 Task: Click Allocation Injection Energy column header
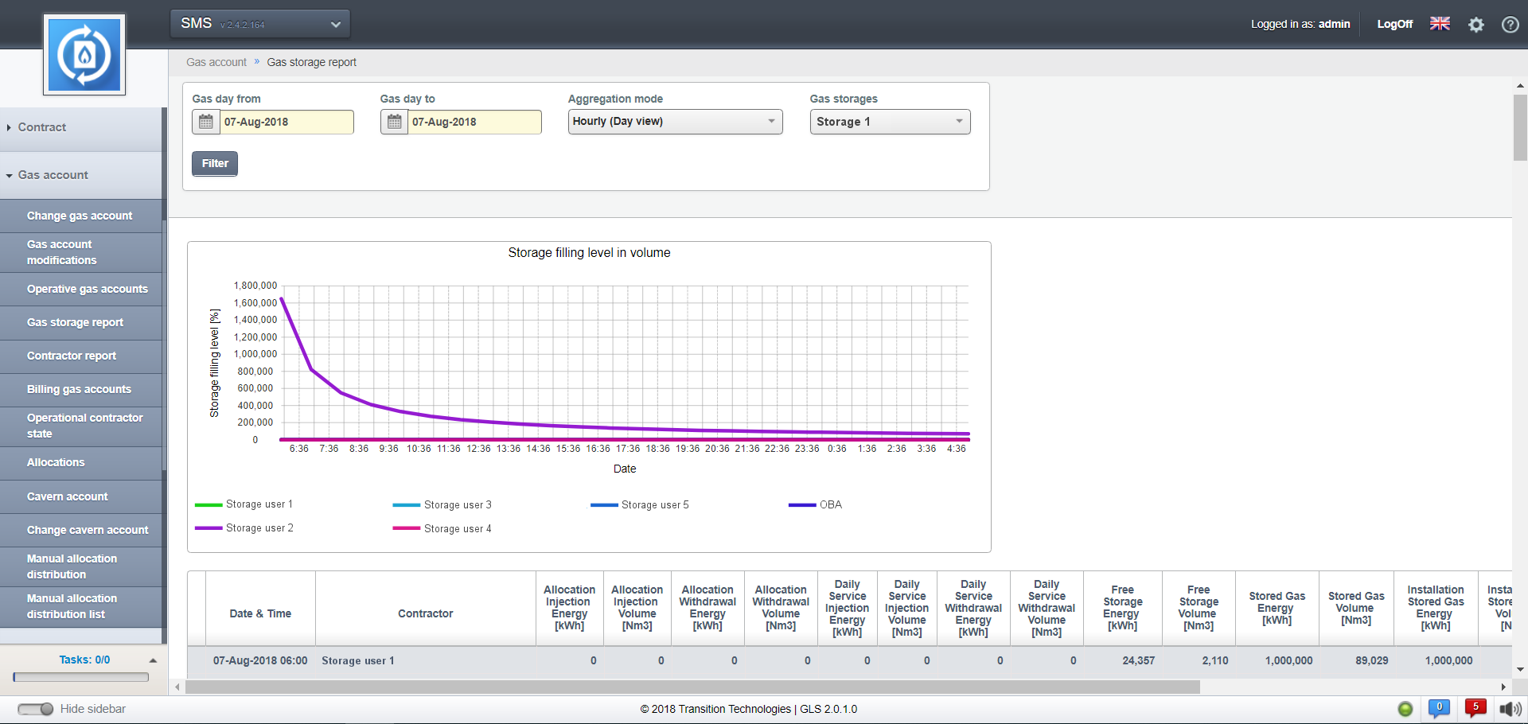pos(569,608)
